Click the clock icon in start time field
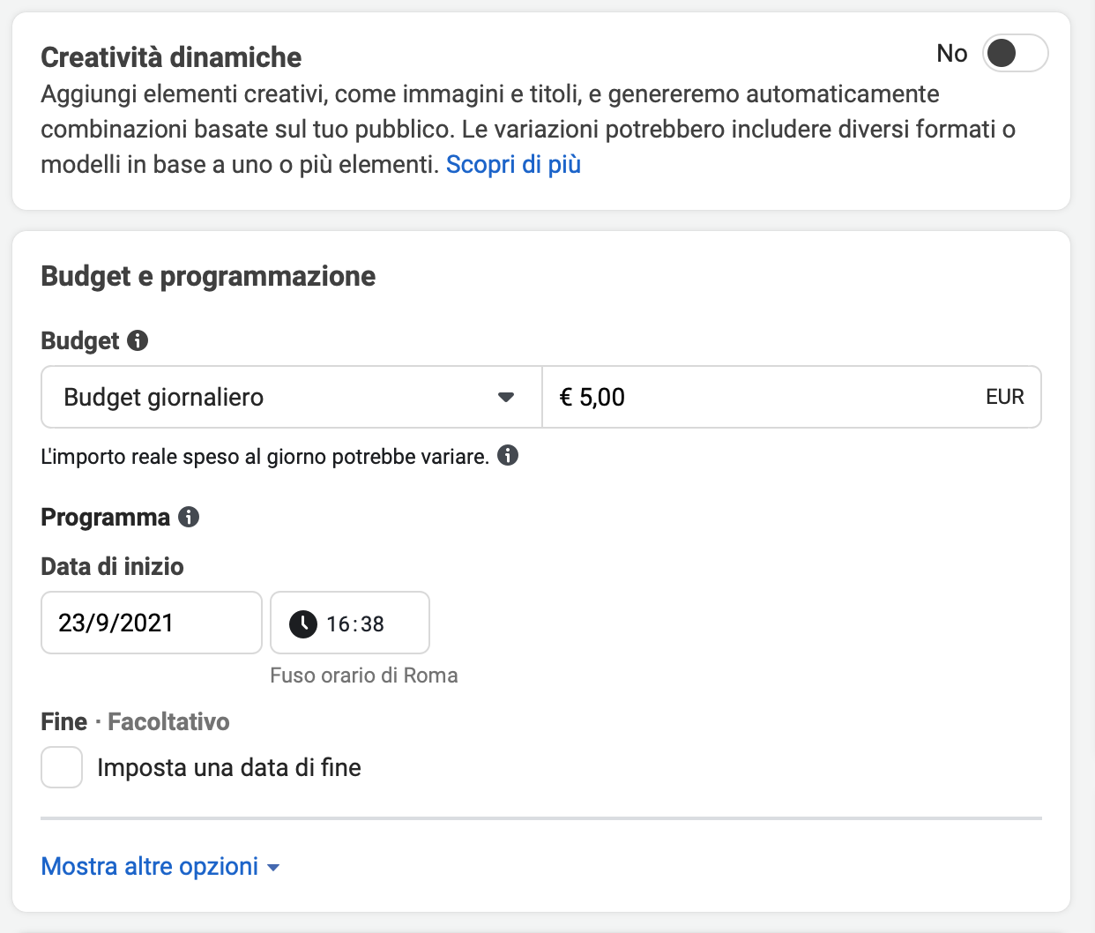This screenshot has height=933, width=1095. pyautogui.click(x=303, y=623)
